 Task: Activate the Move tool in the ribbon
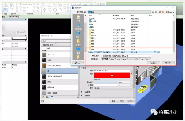(x=44, y=10)
